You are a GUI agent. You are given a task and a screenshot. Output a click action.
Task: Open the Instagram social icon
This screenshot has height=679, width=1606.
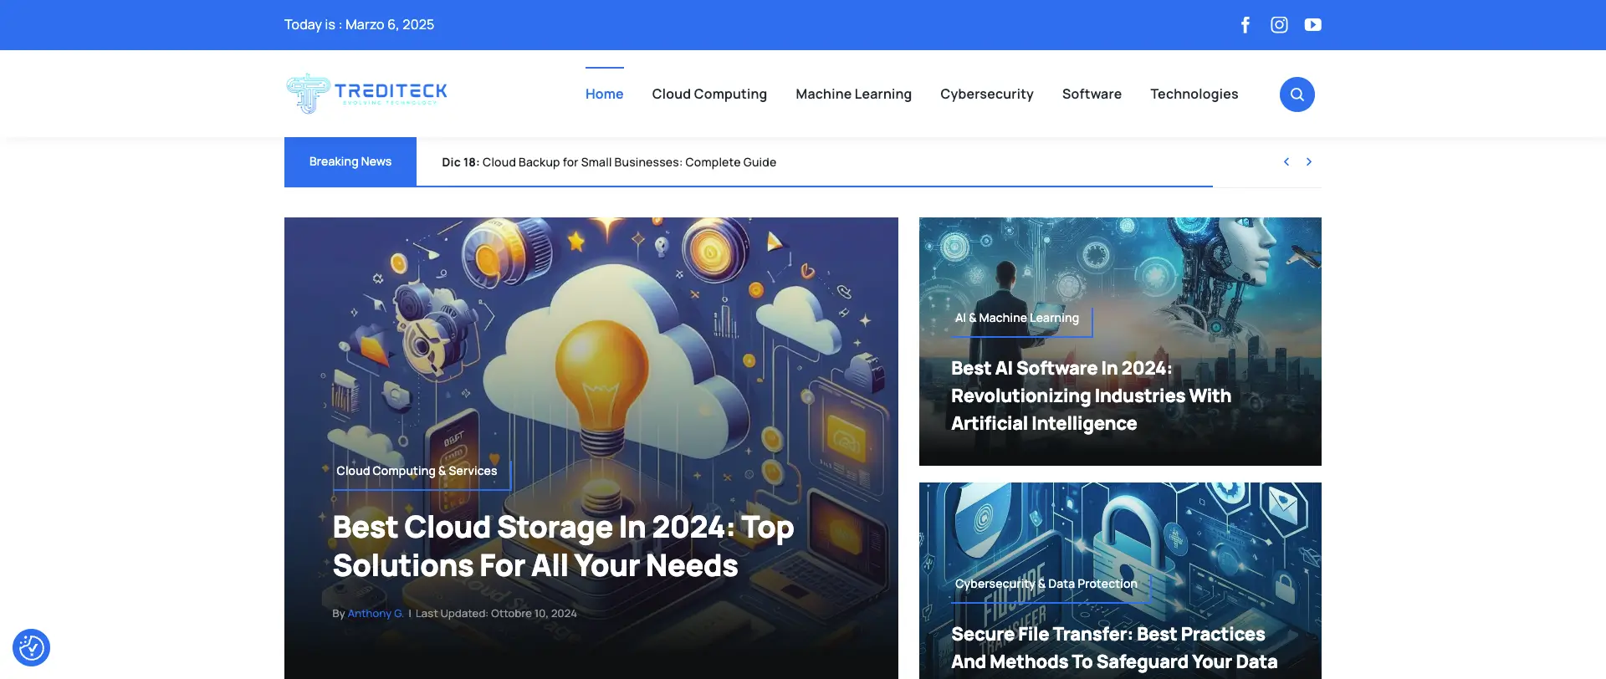pyautogui.click(x=1279, y=25)
